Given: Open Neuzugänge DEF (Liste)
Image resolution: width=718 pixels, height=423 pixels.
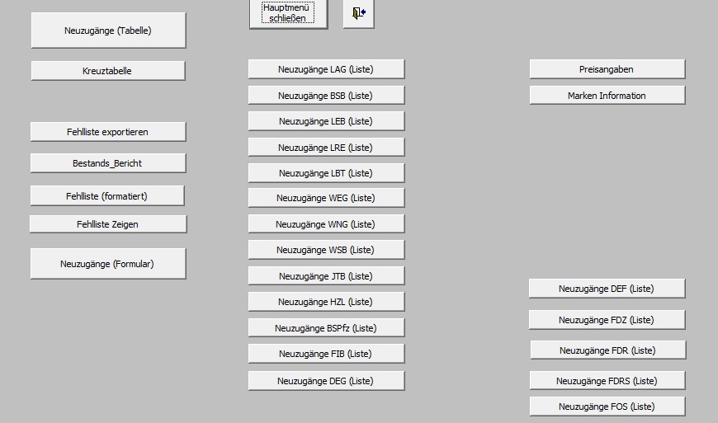Looking at the screenshot, I should [607, 289].
